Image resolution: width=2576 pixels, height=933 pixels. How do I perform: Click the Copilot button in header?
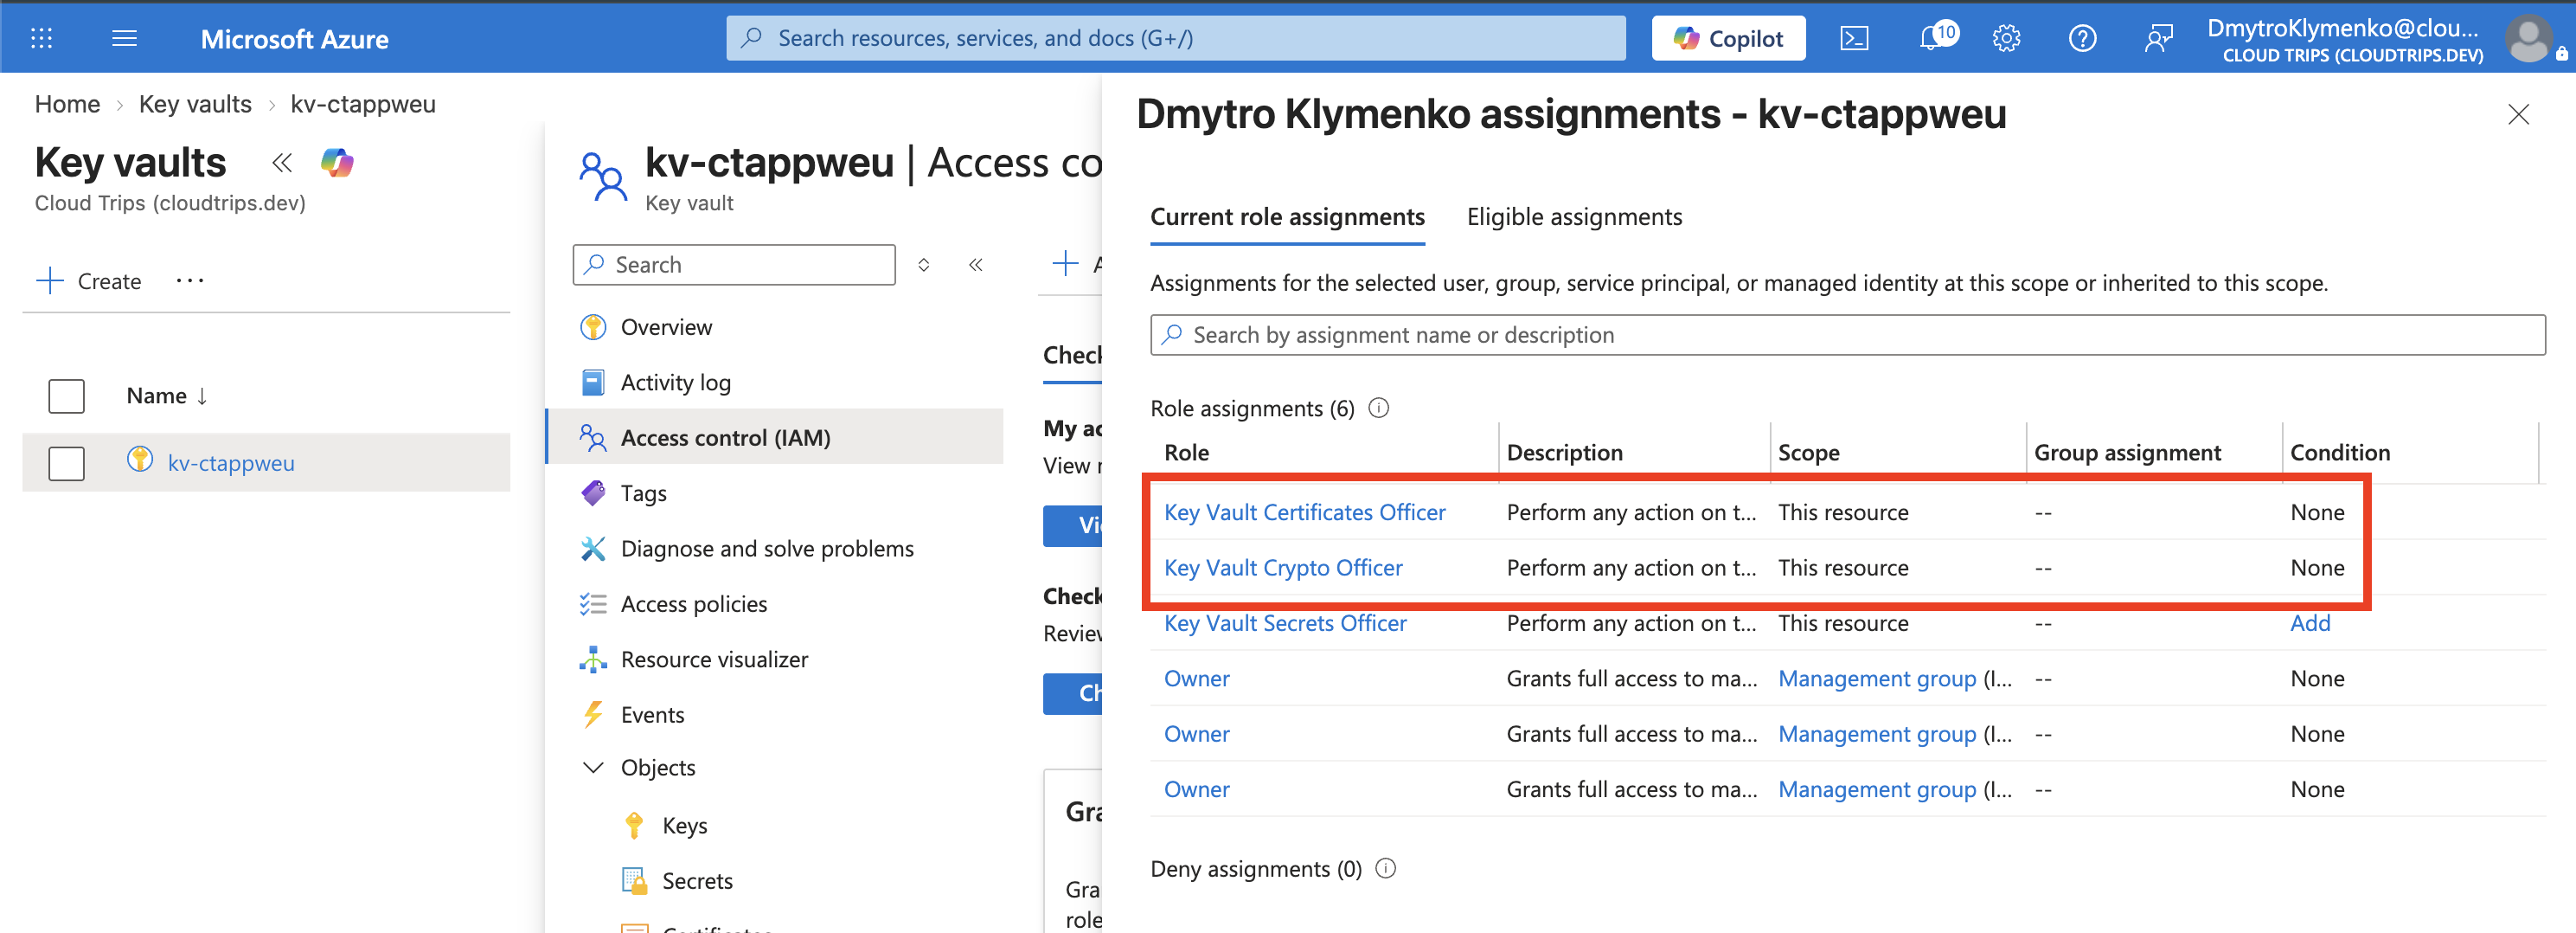(1728, 38)
